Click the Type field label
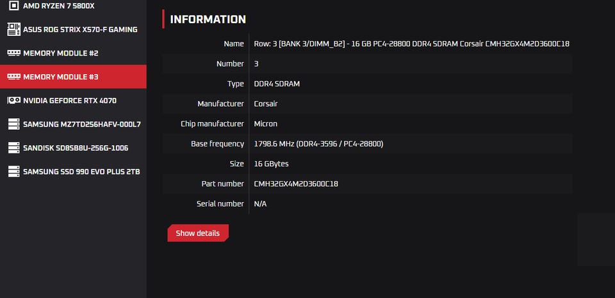The height and width of the screenshot is (298, 615). [236, 84]
